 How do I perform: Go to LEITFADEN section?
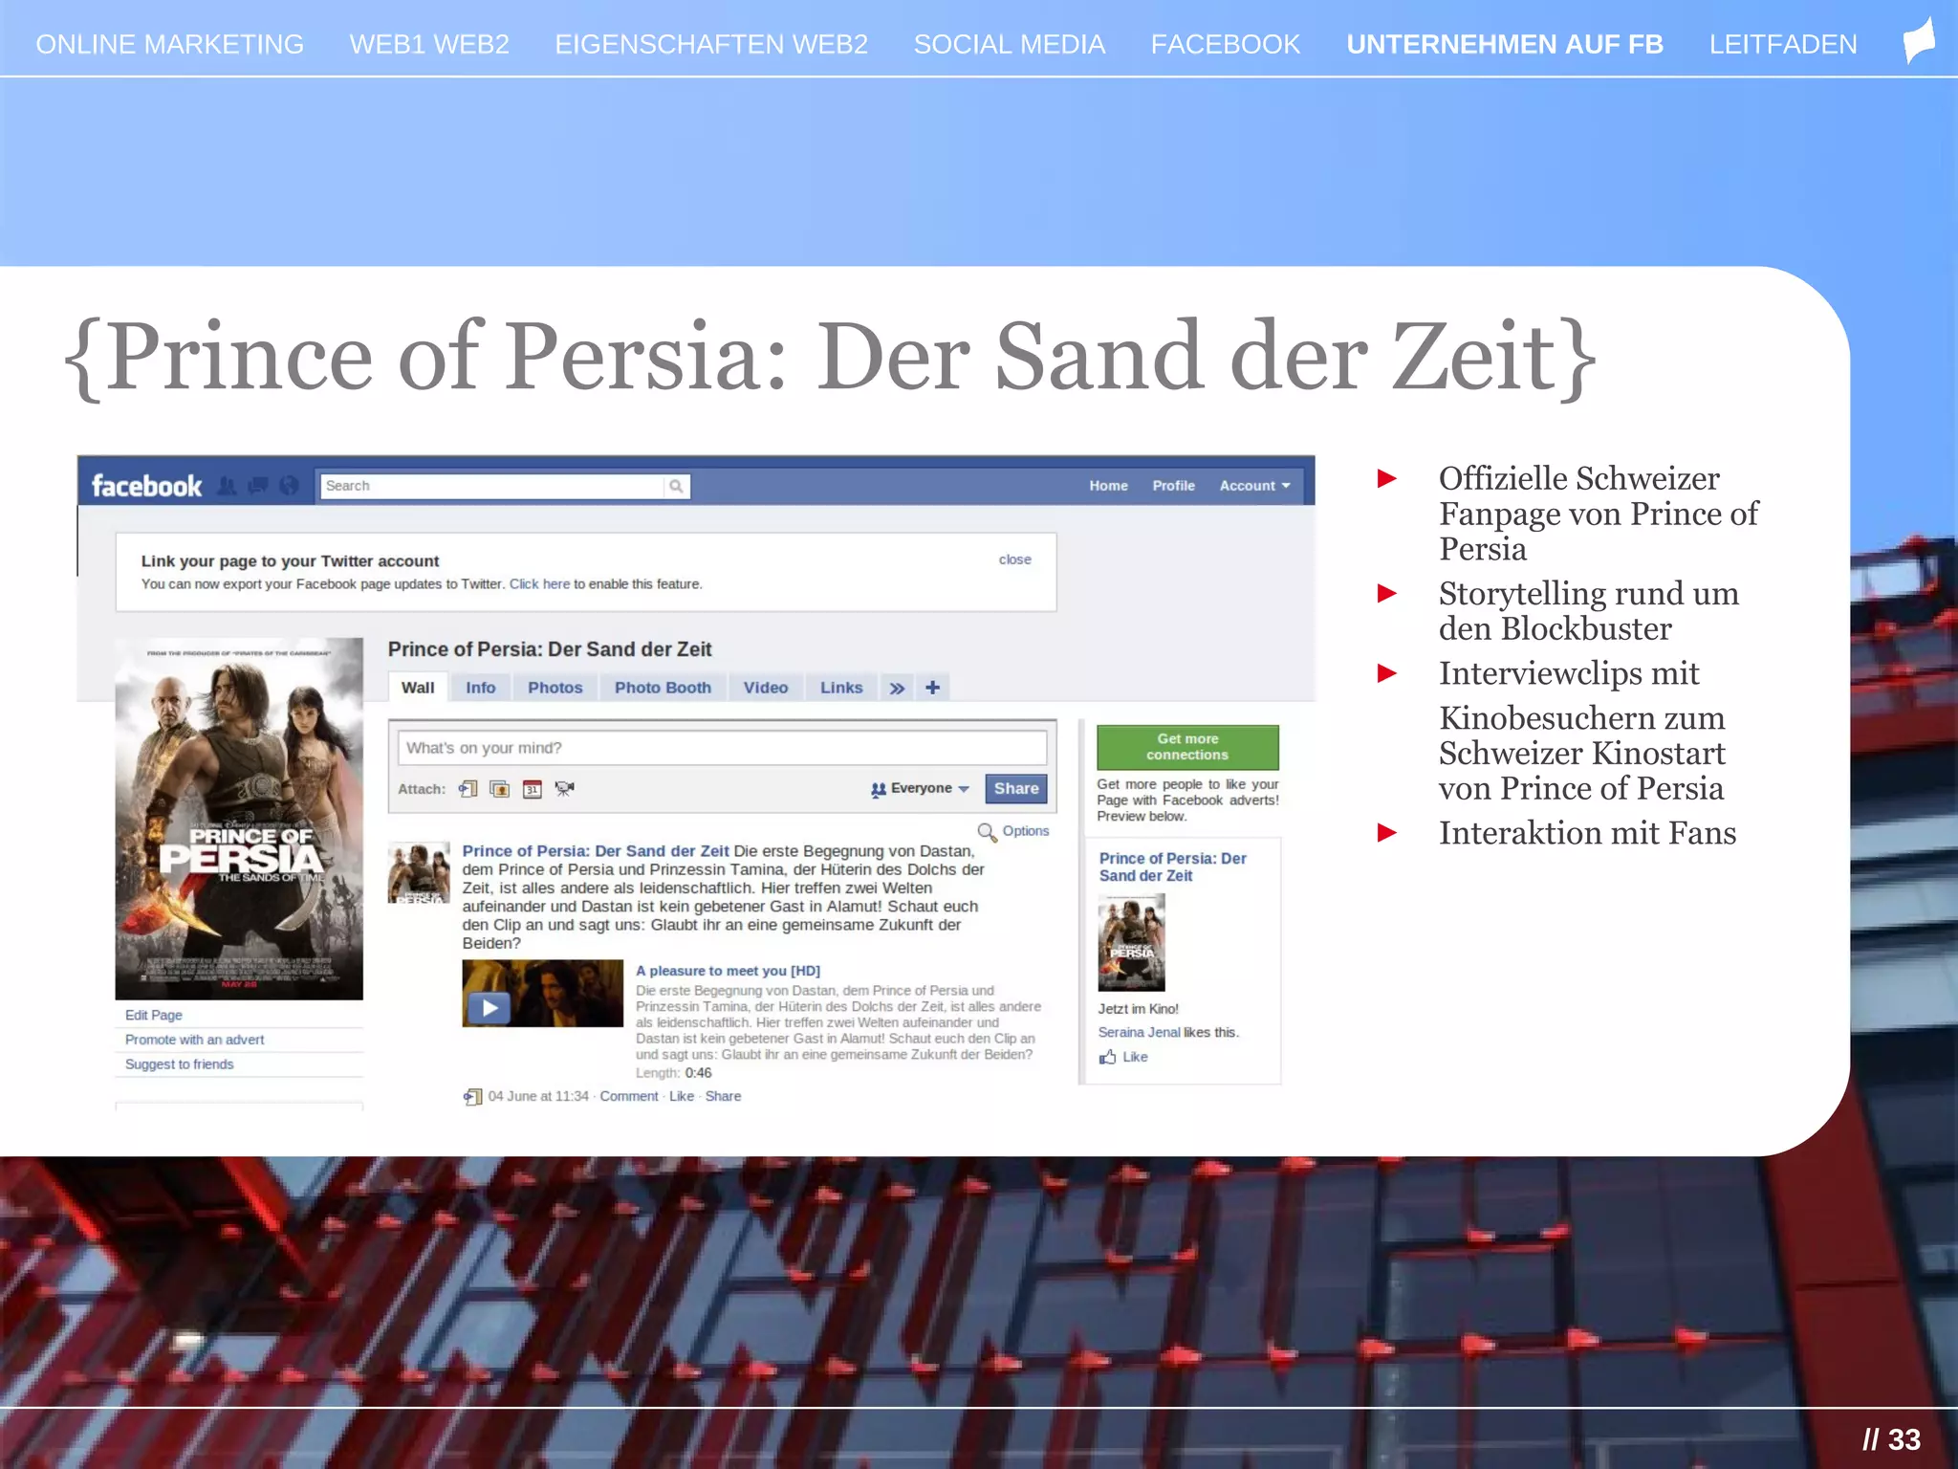click(1783, 44)
